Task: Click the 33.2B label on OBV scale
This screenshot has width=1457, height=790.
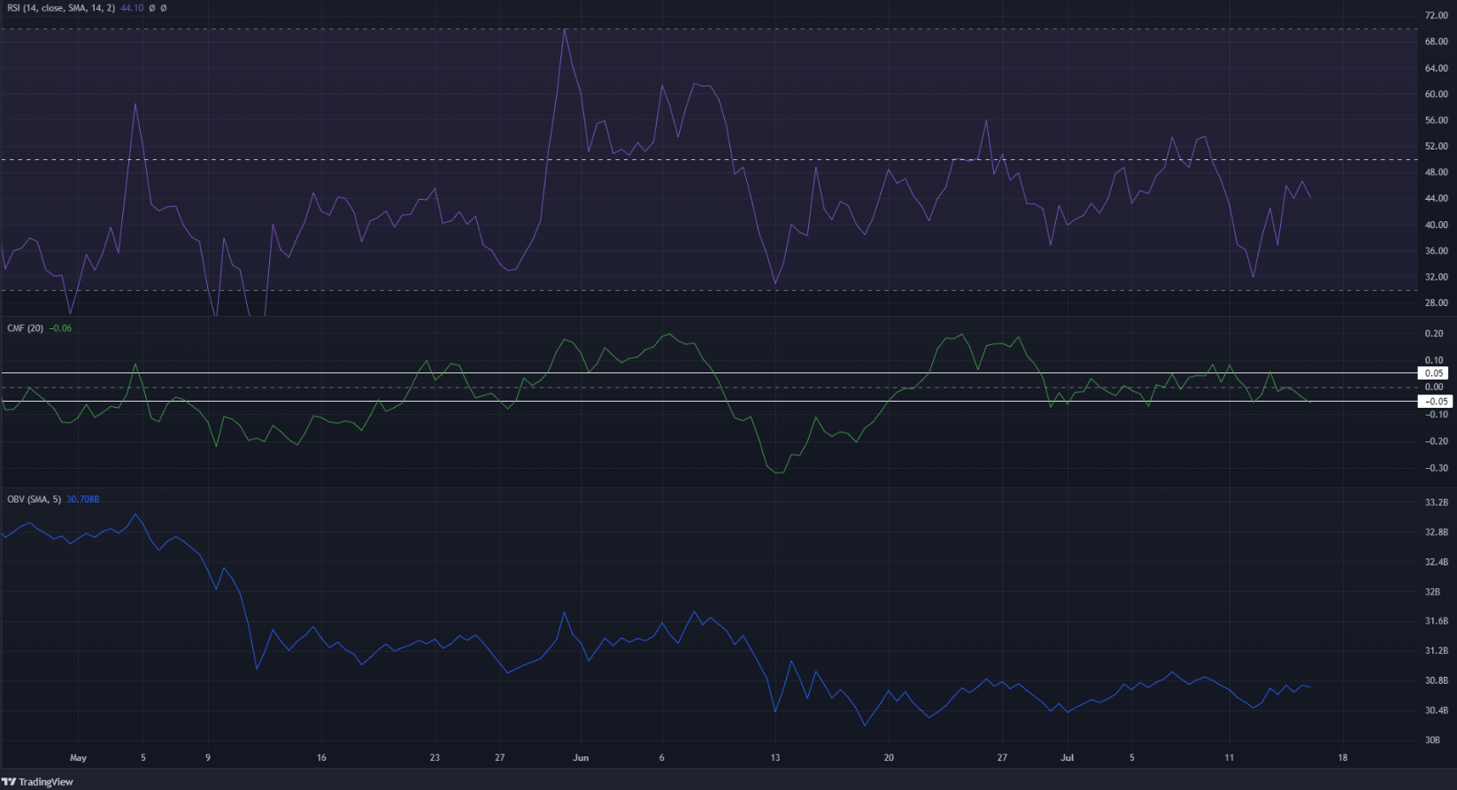Action: pos(1436,502)
